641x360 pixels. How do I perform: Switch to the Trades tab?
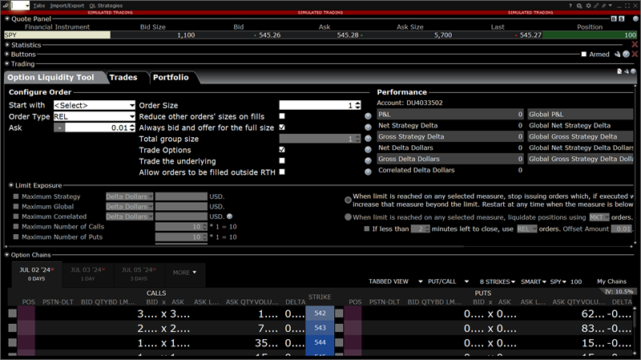tap(123, 77)
